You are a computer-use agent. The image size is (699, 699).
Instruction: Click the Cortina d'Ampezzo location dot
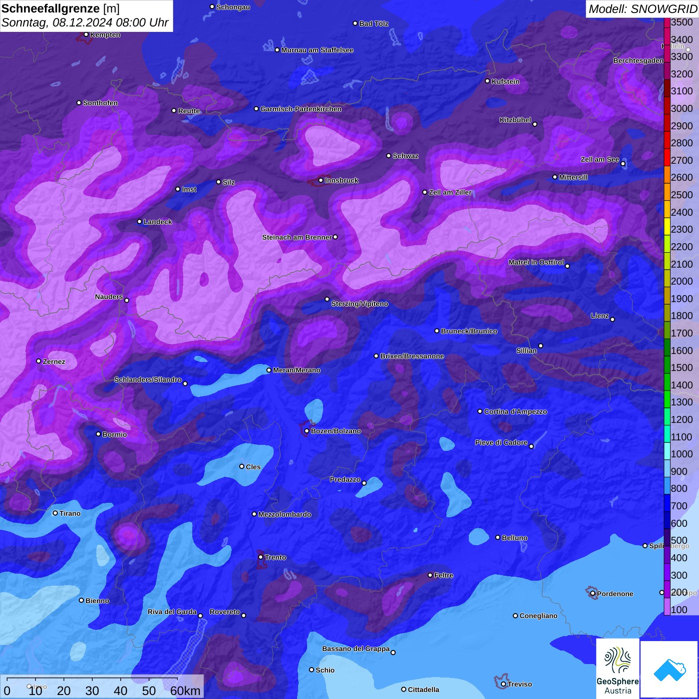click(x=480, y=411)
